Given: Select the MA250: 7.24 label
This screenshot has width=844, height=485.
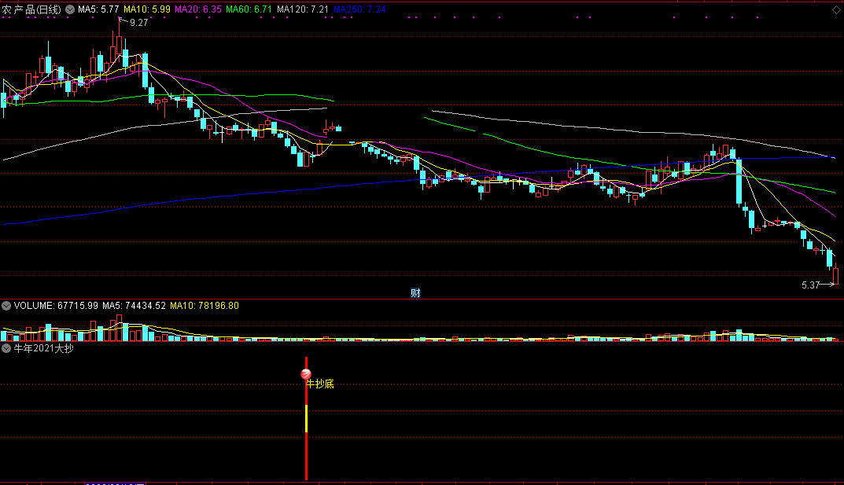Looking at the screenshot, I should coord(359,9).
